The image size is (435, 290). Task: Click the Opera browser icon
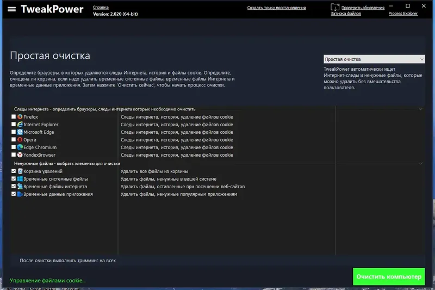click(x=20, y=140)
